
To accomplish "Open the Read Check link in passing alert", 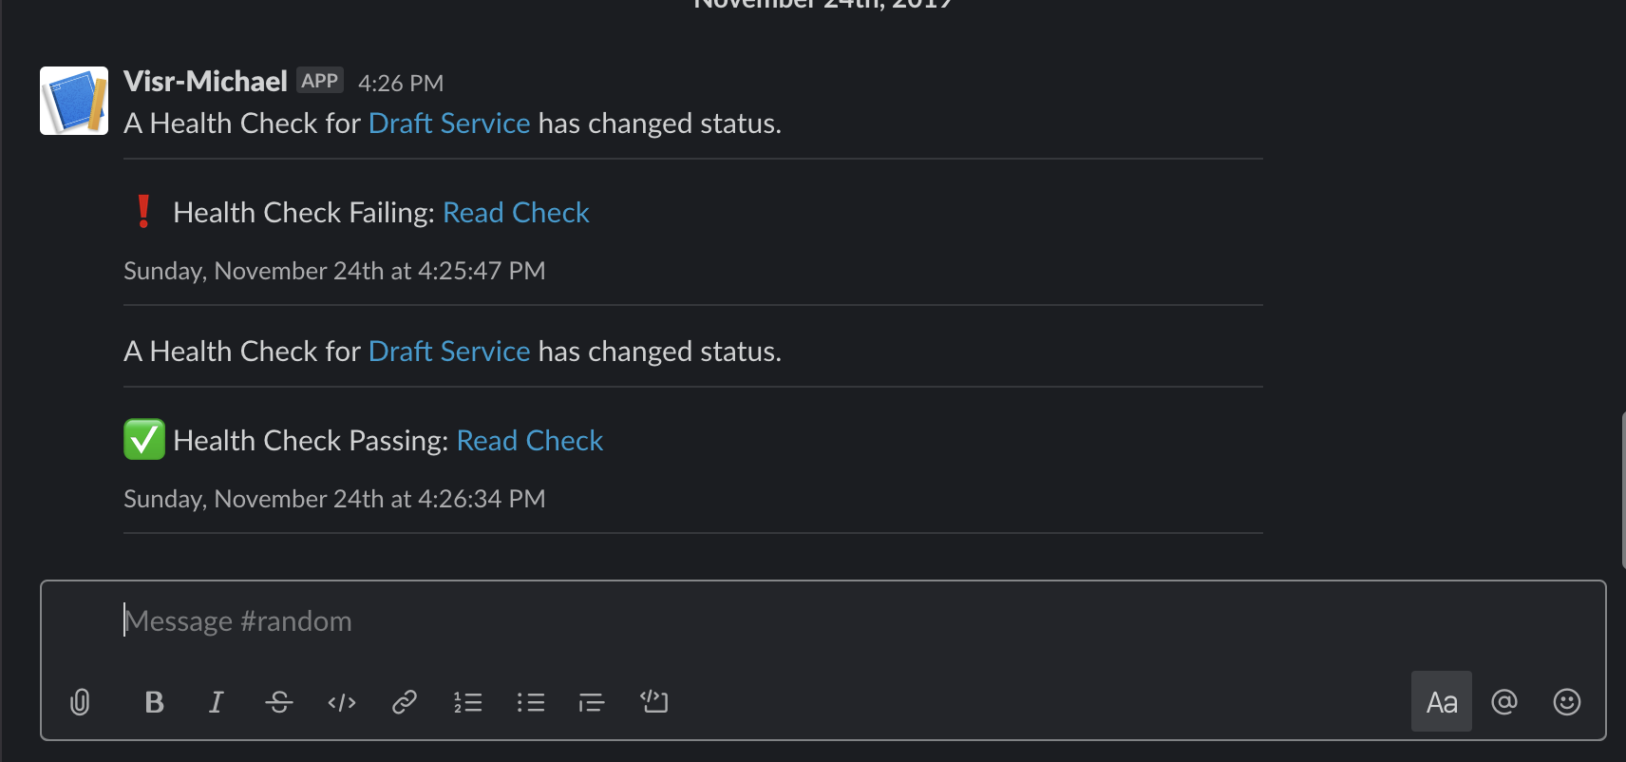I will coord(530,441).
